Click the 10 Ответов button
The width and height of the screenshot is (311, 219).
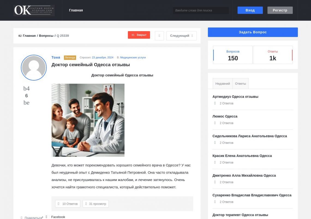tap(68, 204)
